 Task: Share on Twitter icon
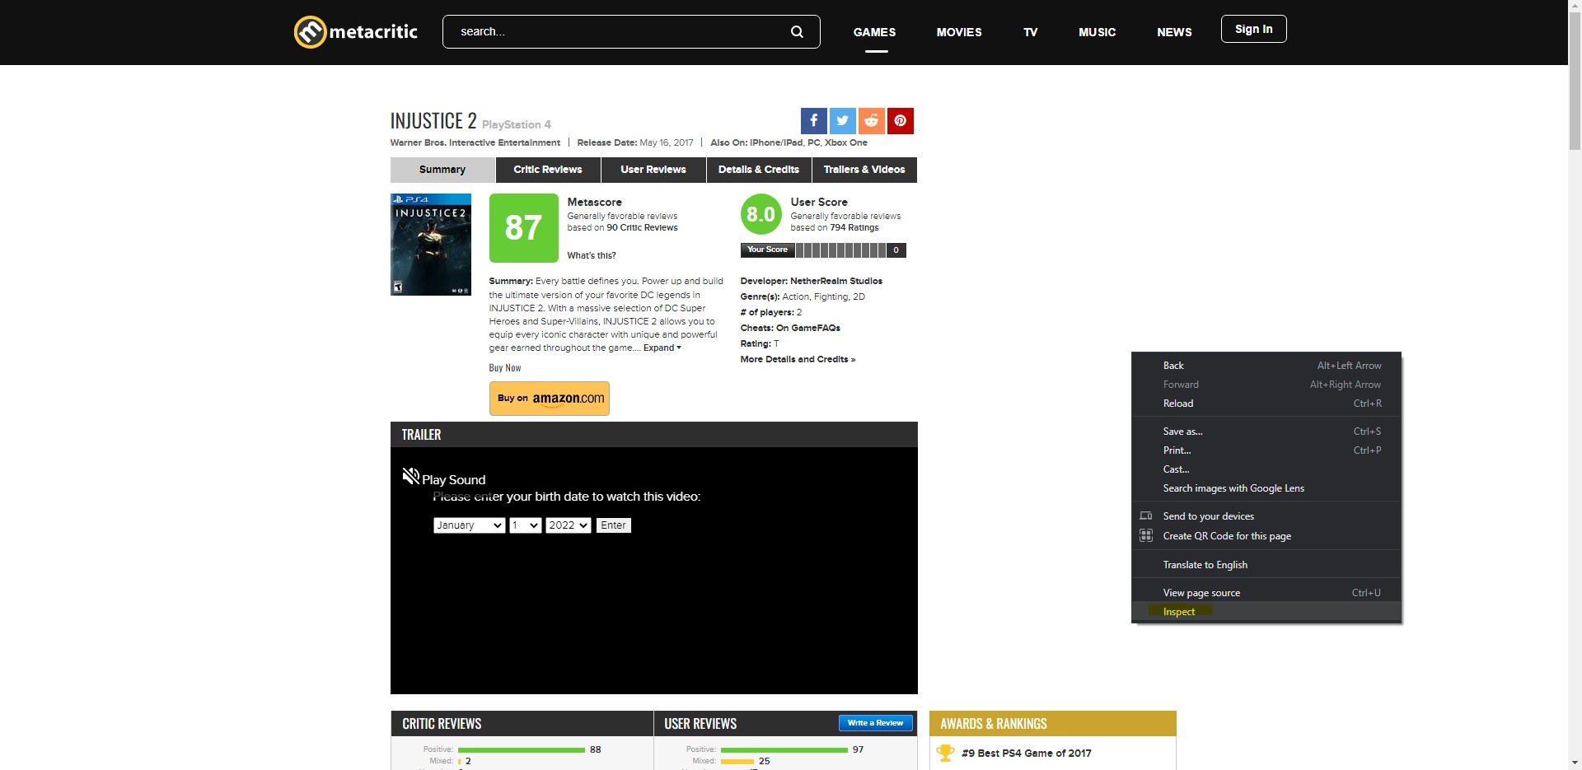[x=842, y=121]
